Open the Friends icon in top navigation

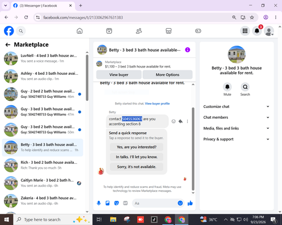(x=139, y=31)
